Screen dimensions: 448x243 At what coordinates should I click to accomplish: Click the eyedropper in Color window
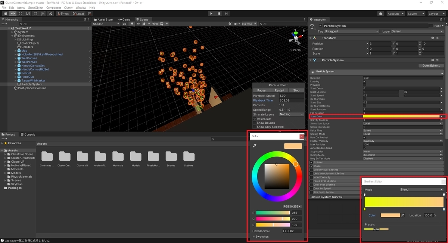[255, 146]
